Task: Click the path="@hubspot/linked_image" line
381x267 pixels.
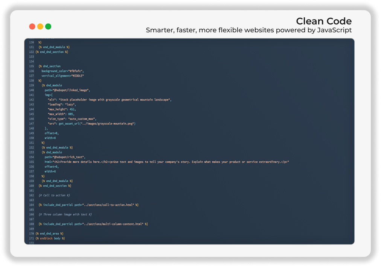Action: pos(67,90)
